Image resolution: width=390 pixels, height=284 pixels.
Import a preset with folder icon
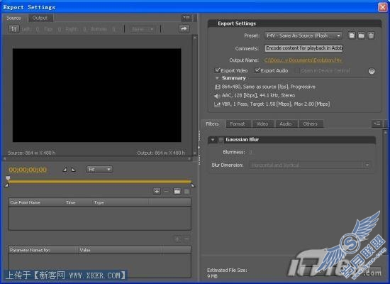pyautogui.click(x=361, y=35)
